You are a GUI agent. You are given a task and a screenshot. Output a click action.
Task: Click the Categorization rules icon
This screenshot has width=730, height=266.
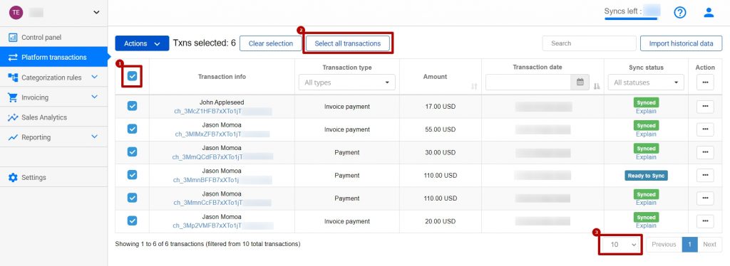13,78
